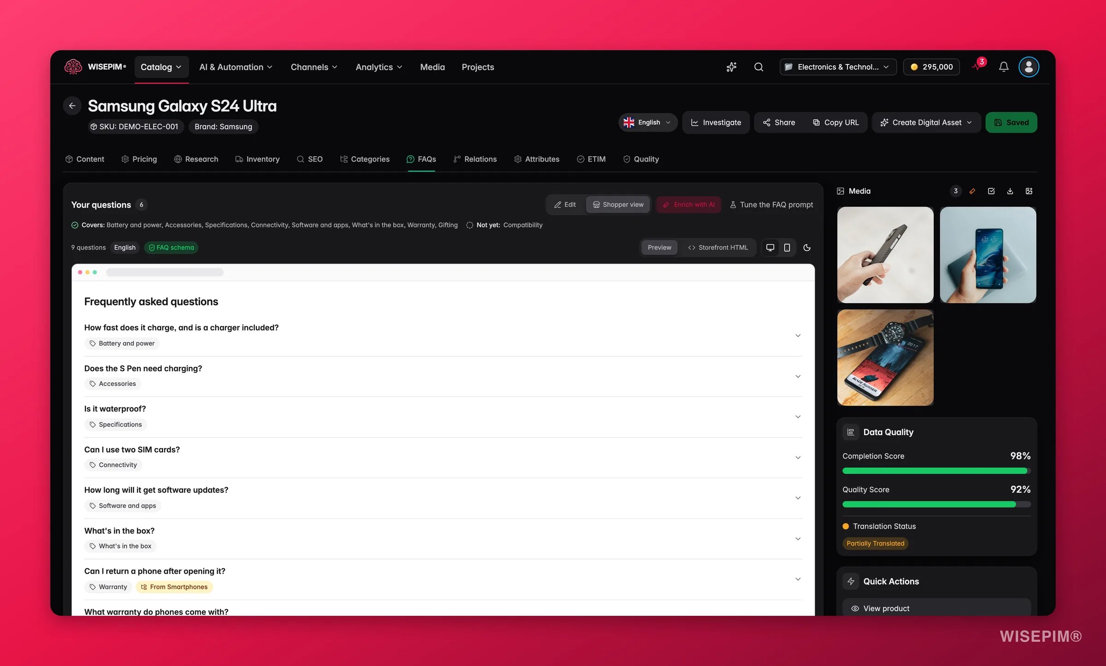1106x666 pixels.
Task: Expand the 'What's in the box?' question
Action: 443,538
